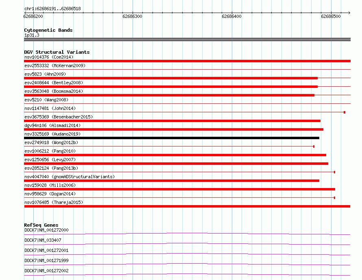Screen dimensions: 362x280
Task: Select variant esv2408644 (Bentley2008) label
Action: click(x=54, y=83)
